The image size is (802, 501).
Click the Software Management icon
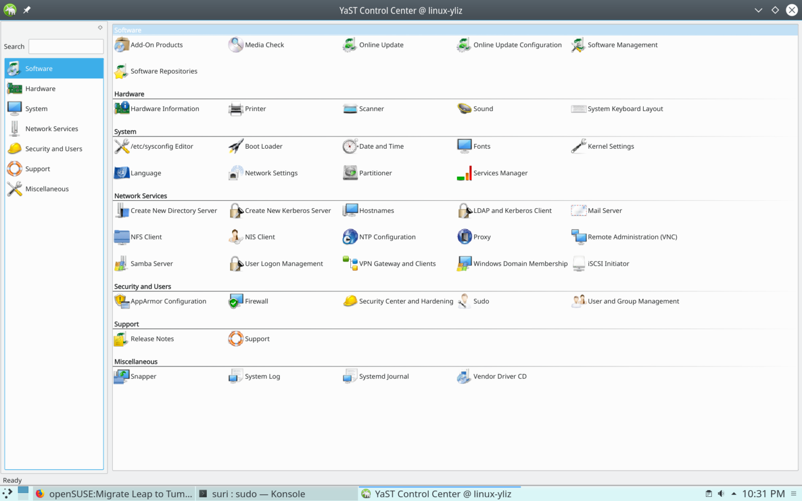pos(578,45)
